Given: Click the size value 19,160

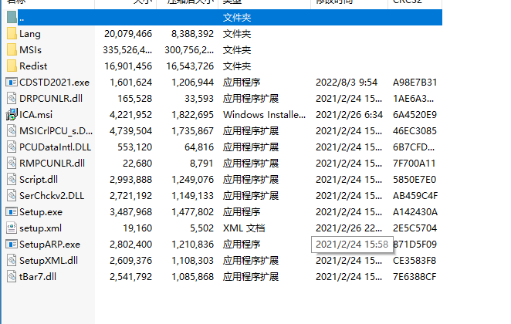Looking at the screenshot, I should tap(137, 228).
